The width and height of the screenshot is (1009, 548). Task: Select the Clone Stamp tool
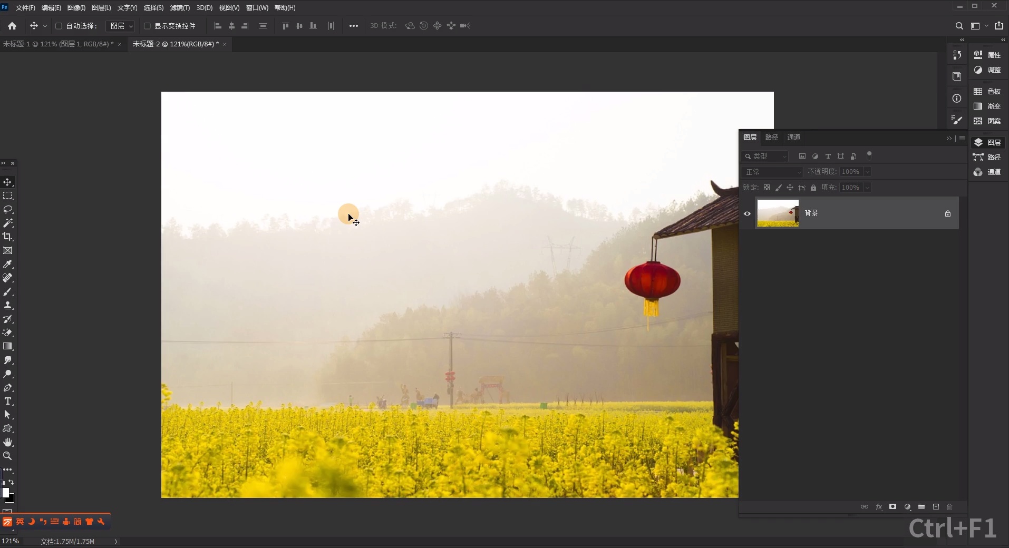coord(7,305)
